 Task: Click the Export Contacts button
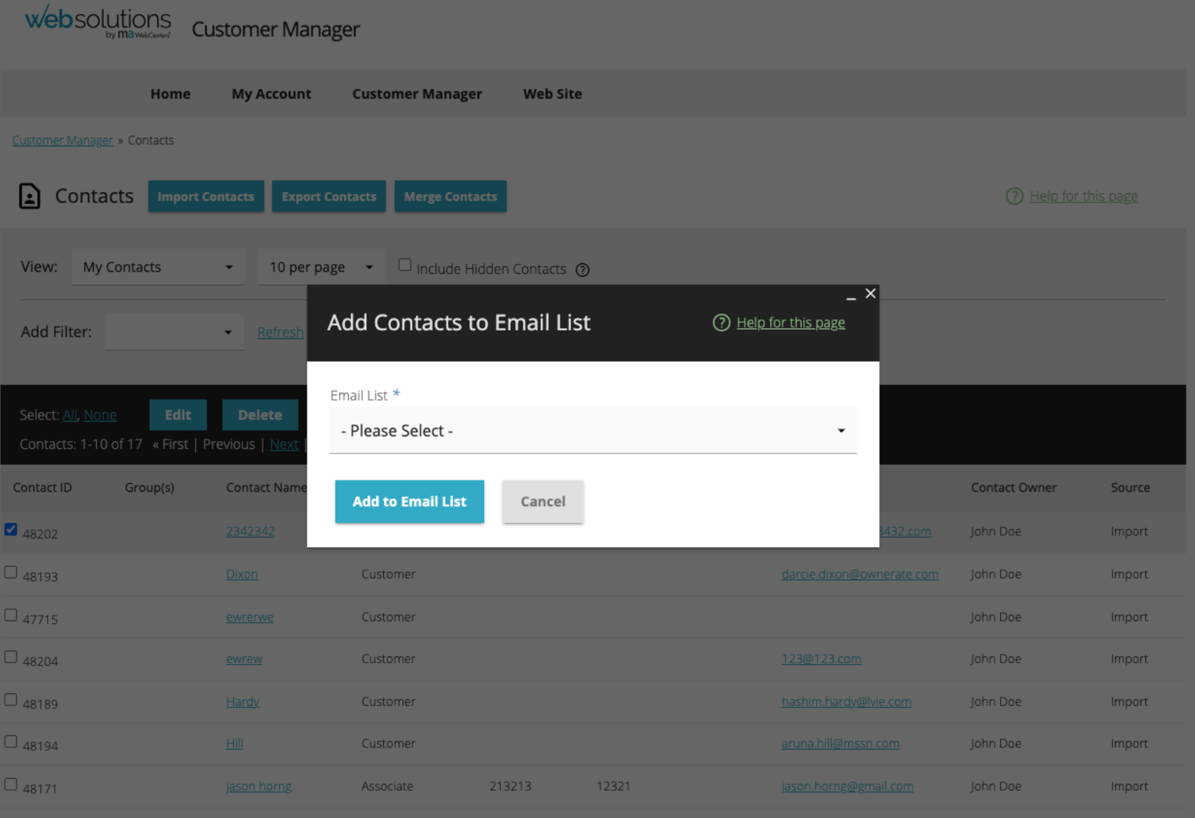pos(329,197)
